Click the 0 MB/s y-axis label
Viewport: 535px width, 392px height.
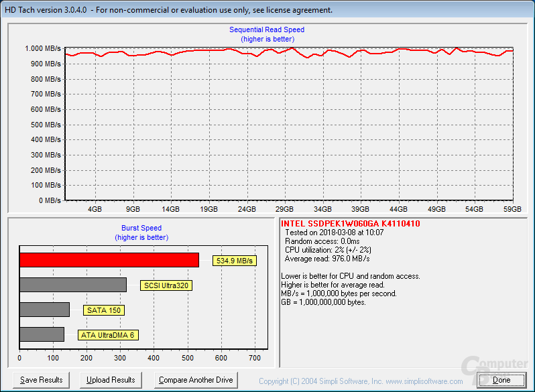tap(50, 200)
